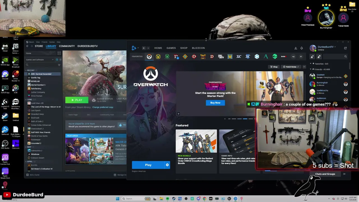The height and width of the screenshot is (202, 359).
Task: Open Heroes of the Storm favorites icon
Action: point(257,57)
